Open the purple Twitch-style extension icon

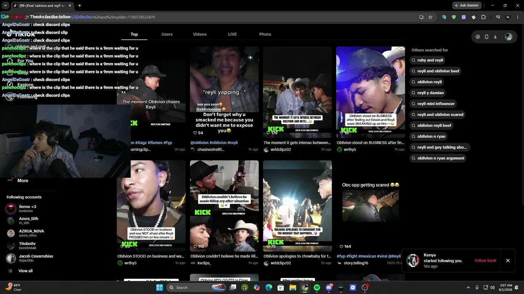coord(463,17)
